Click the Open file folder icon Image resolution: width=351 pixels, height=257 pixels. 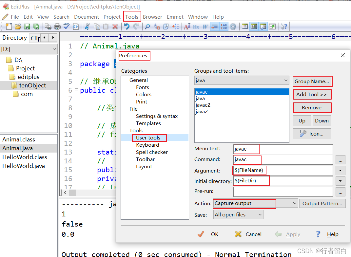coord(18,27)
